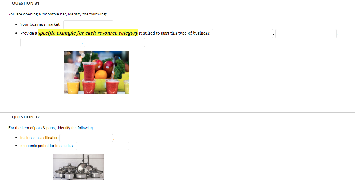Select the 'economic period for best sales:' label
Viewport: 355px width, 184px height.
pos(47,146)
